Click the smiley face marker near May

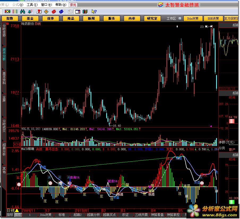tap(202, 183)
